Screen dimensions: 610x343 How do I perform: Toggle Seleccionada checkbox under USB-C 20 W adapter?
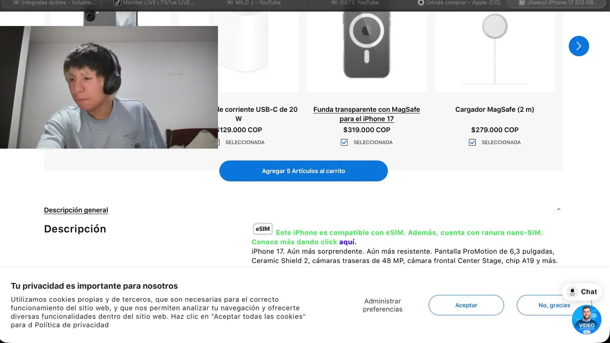pyautogui.click(x=217, y=142)
